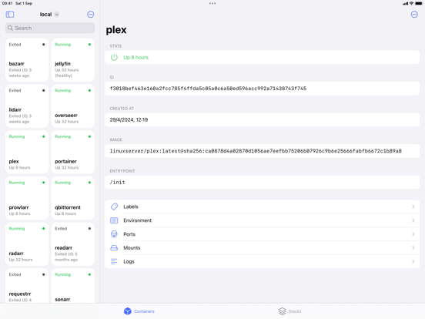Click the Ports network icon
This screenshot has width=425, height=319.
click(x=114, y=234)
